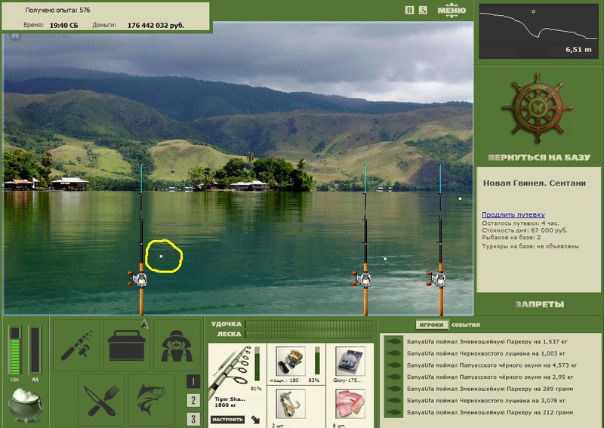Select the reel thumbnail with мощн. 180
Viewport: 604px width, 428px height.
291,362
